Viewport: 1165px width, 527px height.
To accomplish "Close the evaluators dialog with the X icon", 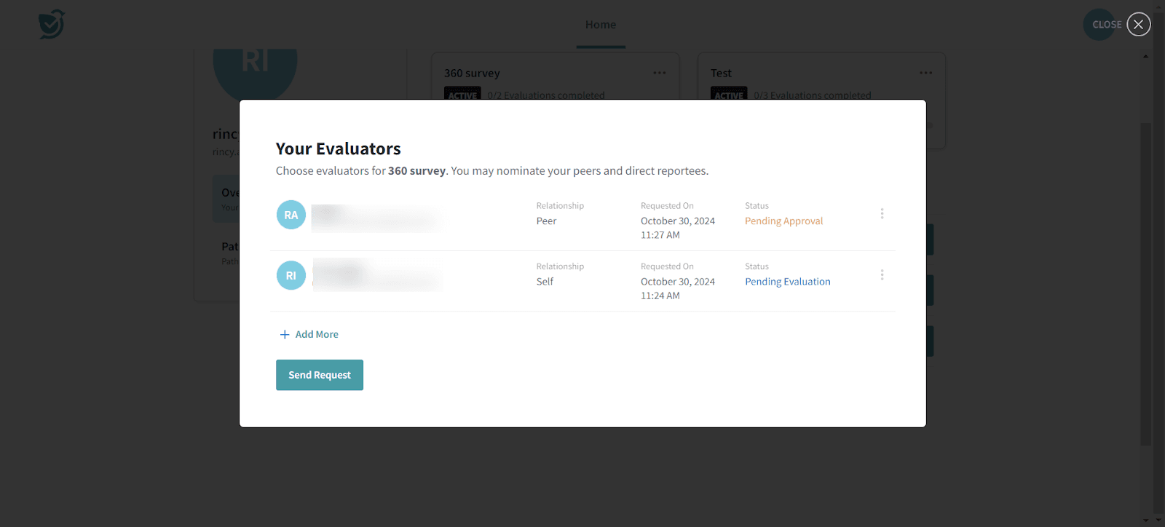I will [1138, 24].
